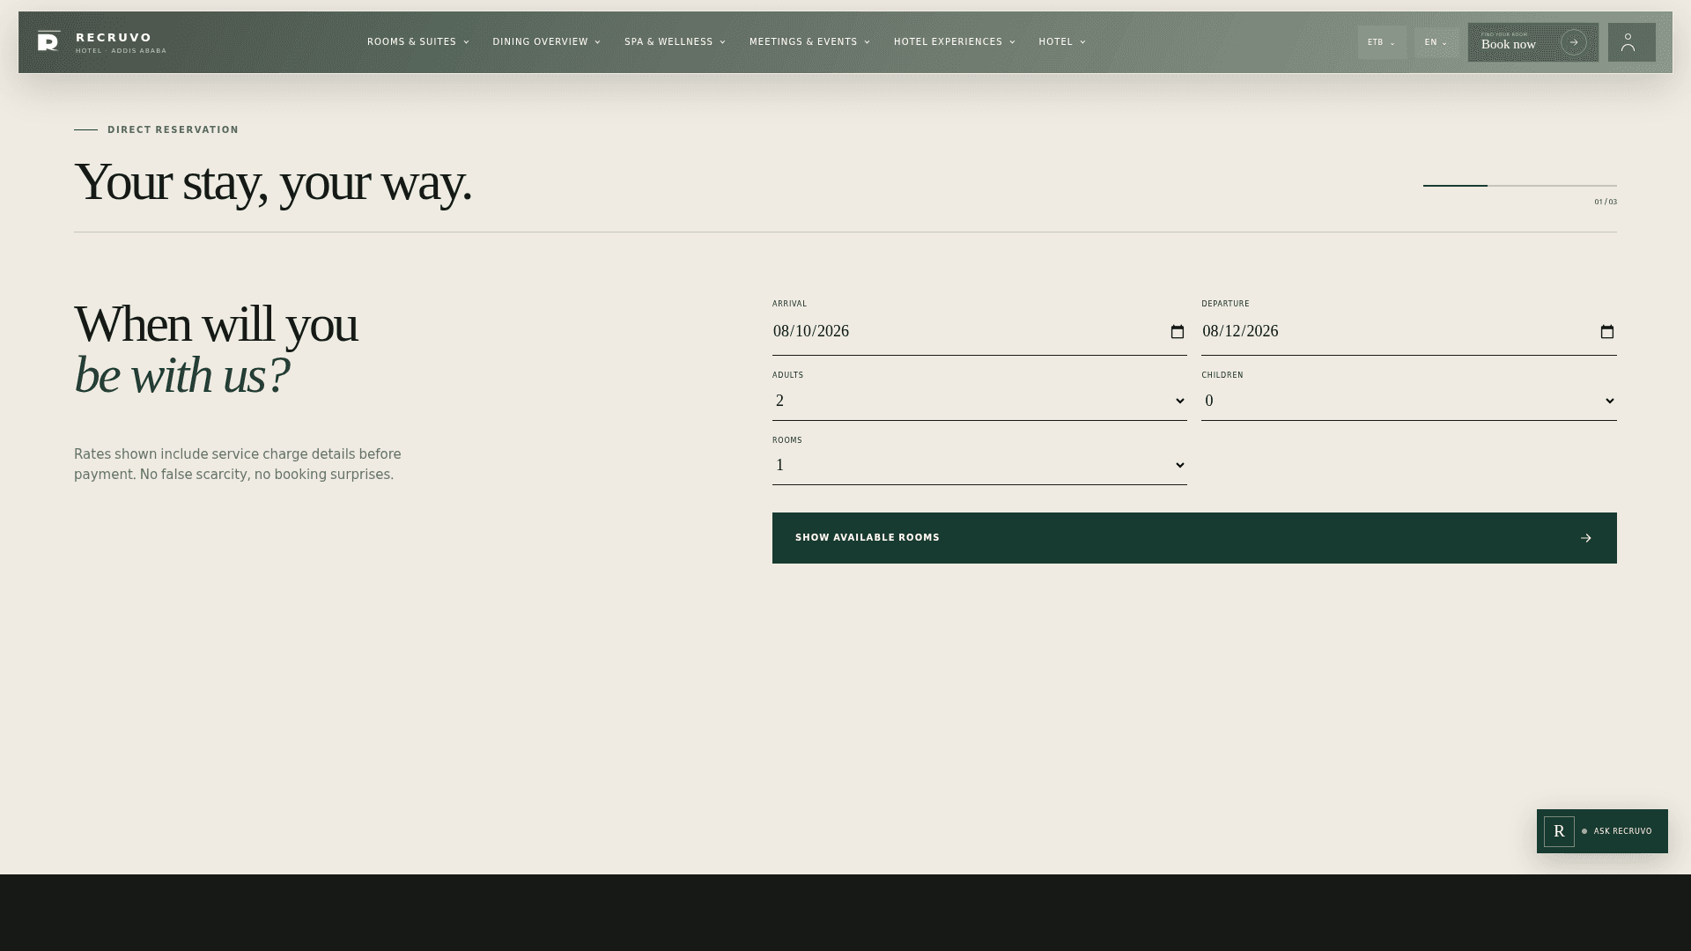Click the Departure date field
1691x951 pixels.
click(1408, 332)
